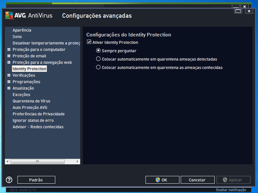Select quarantine for ameaças conhecidas option
The image size is (258, 193).
pos(98,67)
